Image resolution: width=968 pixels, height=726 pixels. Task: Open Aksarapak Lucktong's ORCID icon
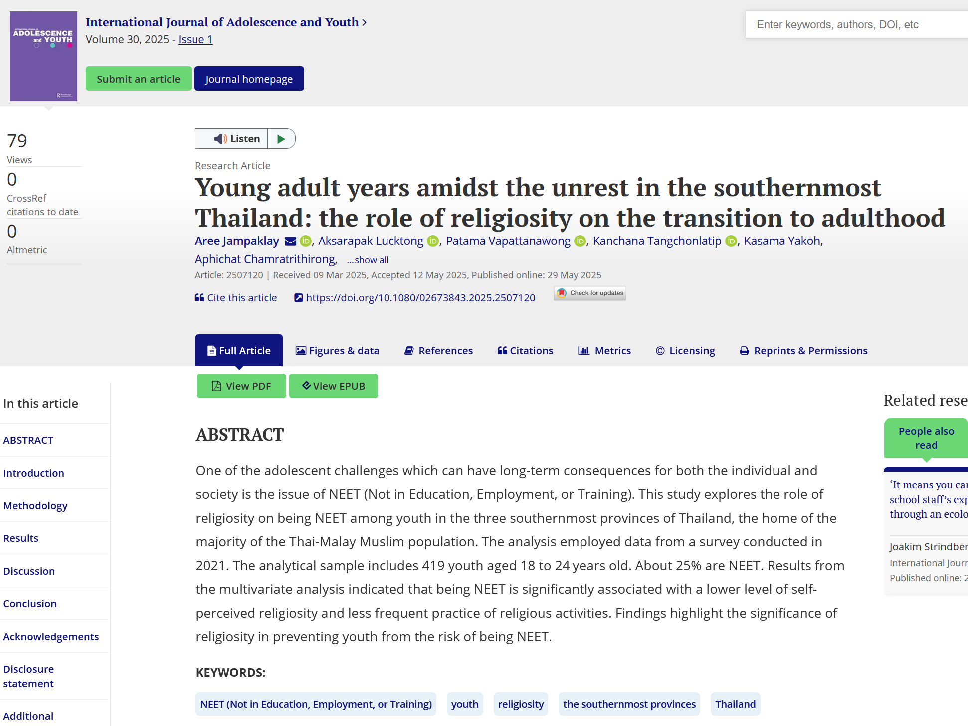point(433,242)
